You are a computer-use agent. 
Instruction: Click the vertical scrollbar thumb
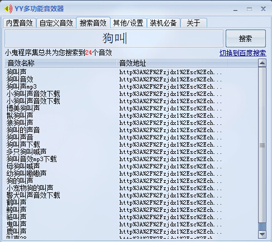click(x=262, y=145)
